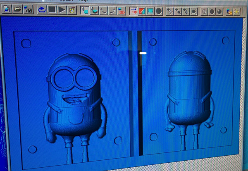Select the pan view crosshair tool
The width and height of the screenshot is (248, 171).
pyautogui.click(x=186, y=12)
